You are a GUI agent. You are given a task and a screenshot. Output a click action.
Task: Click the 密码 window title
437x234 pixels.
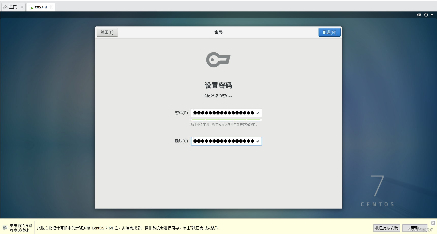click(219, 32)
